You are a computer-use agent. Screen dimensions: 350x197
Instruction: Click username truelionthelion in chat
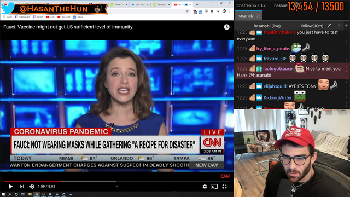click(x=279, y=32)
